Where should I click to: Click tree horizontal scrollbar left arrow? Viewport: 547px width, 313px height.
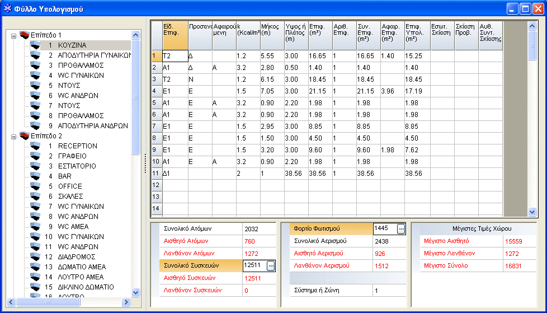click(x=11, y=302)
